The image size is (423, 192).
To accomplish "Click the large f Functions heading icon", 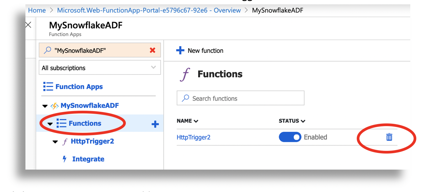I will 185,74.
